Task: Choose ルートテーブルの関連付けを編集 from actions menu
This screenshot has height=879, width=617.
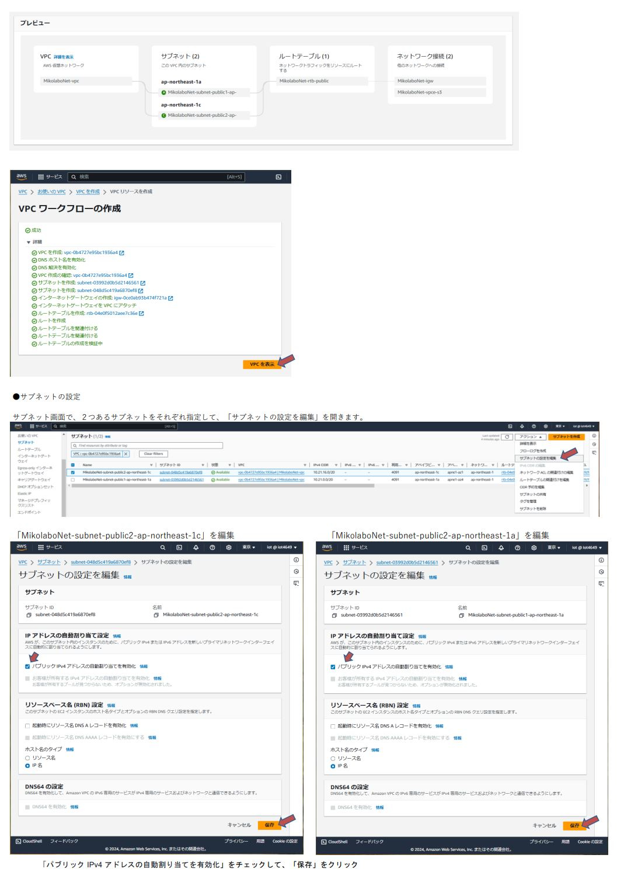Action: tap(544, 480)
